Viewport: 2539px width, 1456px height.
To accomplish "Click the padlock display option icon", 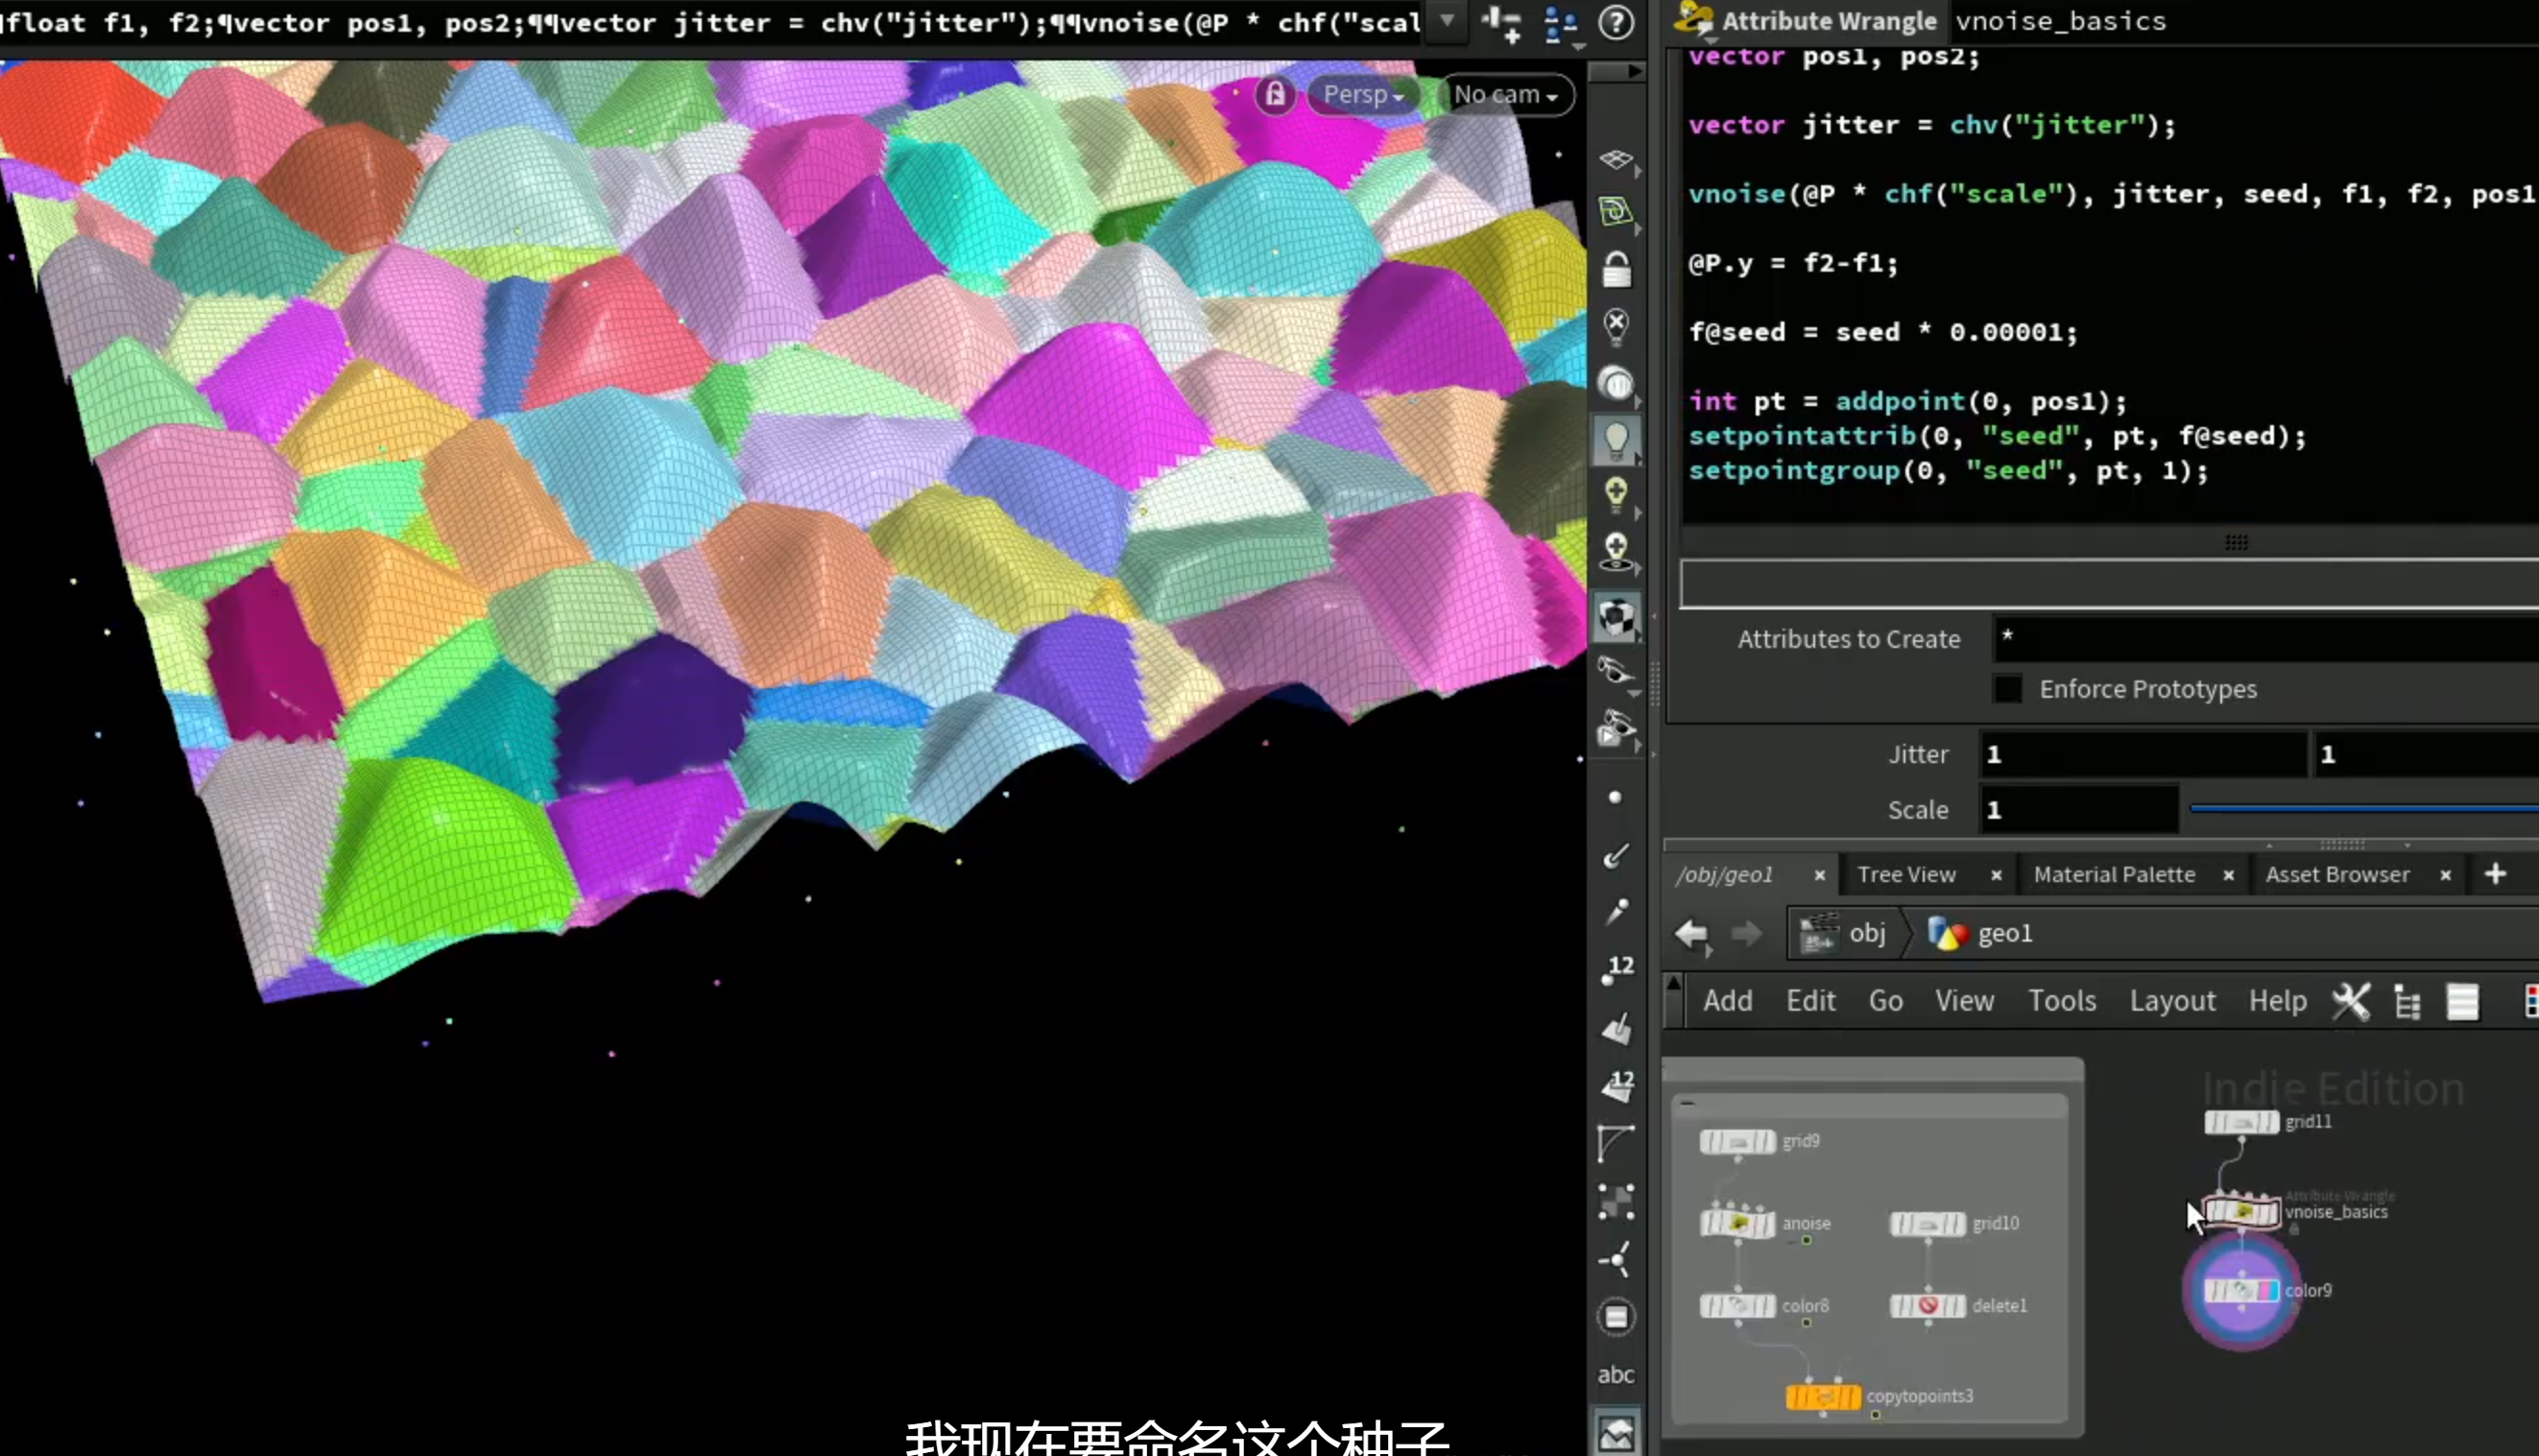I will coord(1616,270).
